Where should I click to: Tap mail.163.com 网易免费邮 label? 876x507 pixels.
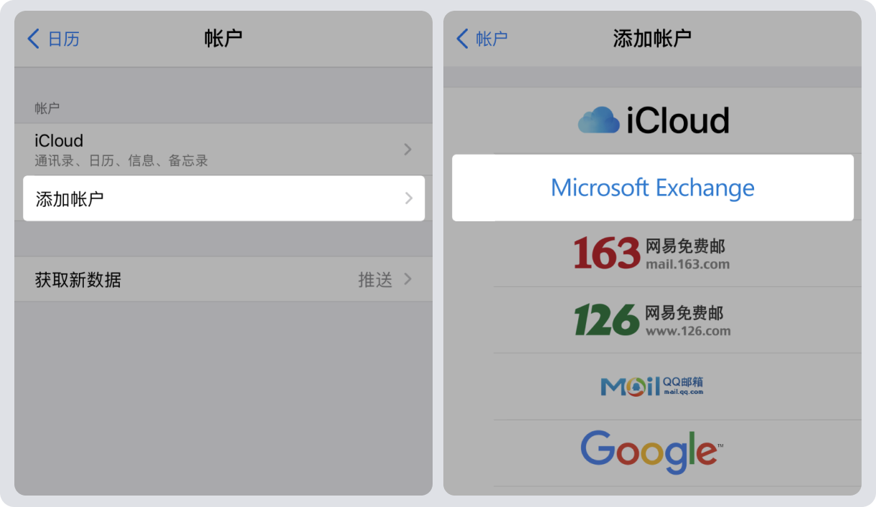point(687,254)
